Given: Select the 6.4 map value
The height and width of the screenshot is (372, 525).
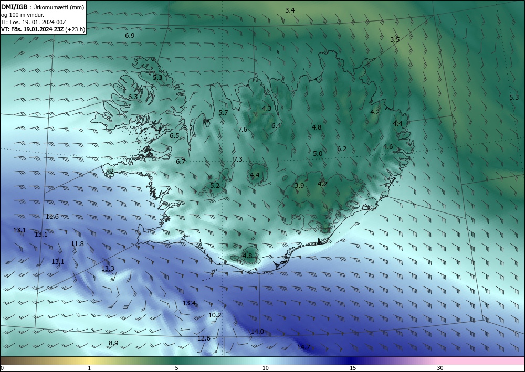Looking at the screenshot, I should click(276, 126).
